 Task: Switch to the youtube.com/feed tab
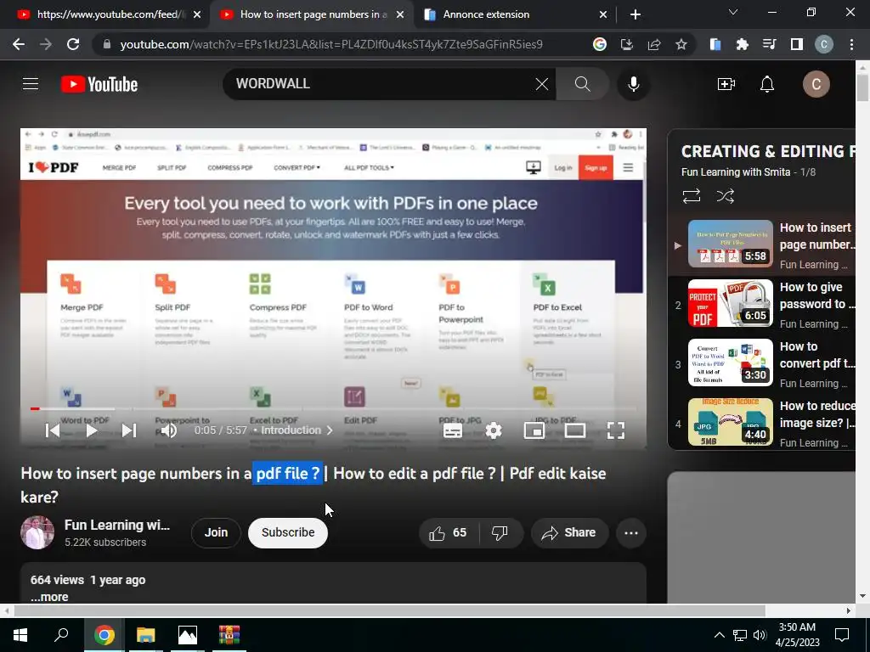[108, 14]
